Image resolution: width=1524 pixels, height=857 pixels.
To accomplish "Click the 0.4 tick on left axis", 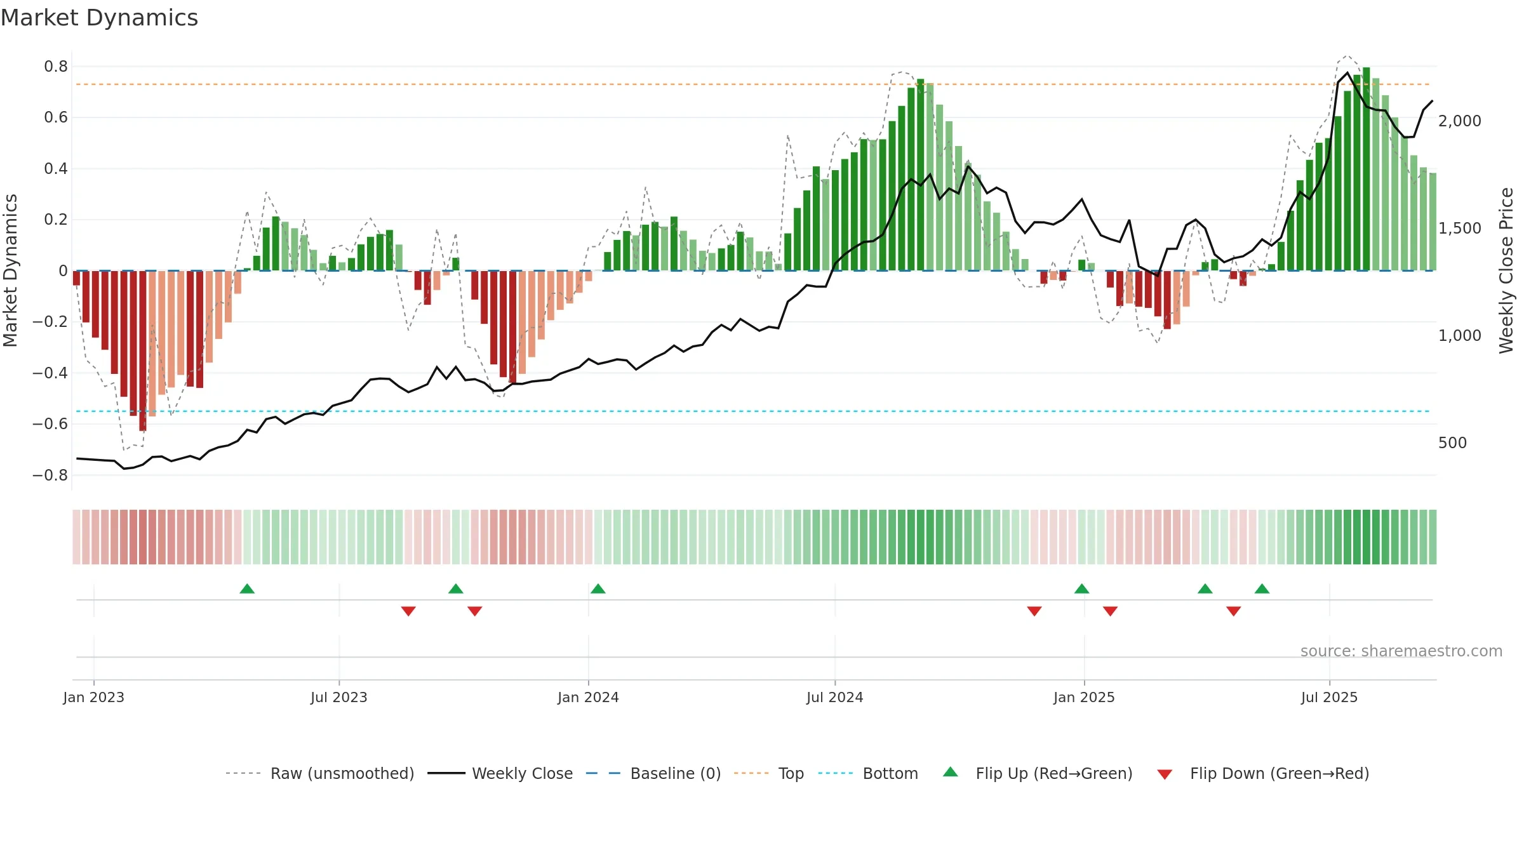I will click(56, 168).
